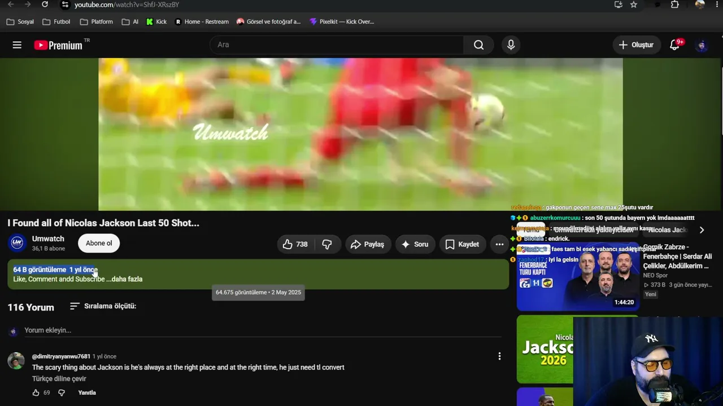The image size is (723, 406).
Task: Bookmark this page with the star icon
Action: coord(634,5)
